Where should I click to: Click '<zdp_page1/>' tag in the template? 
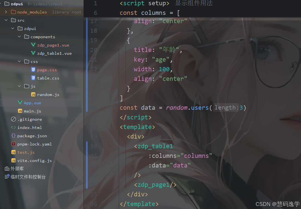click(x=155, y=185)
